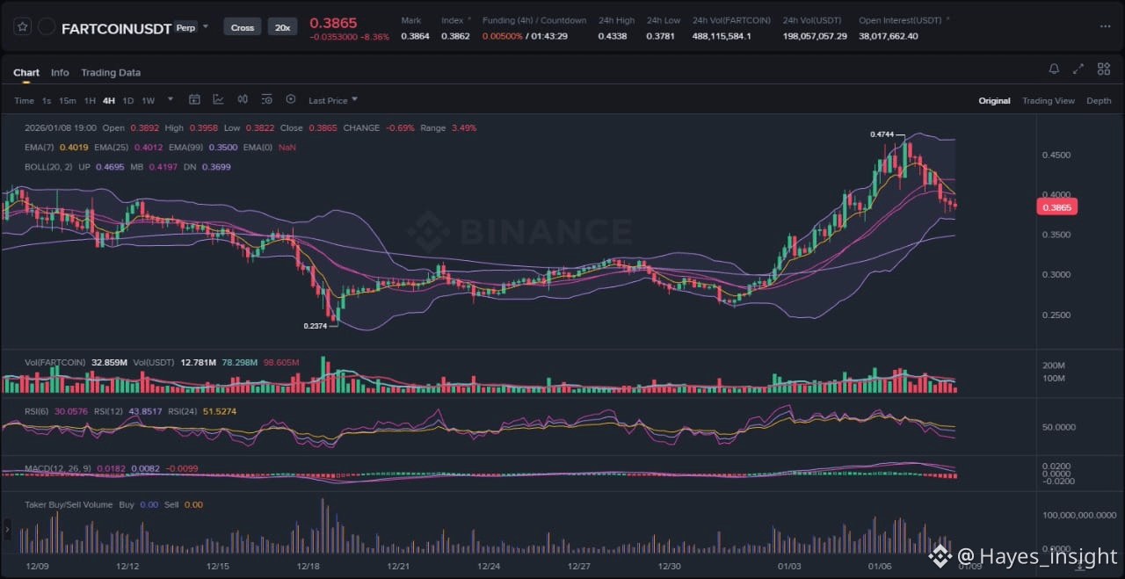Click the Vol(FARTCOIN) 32.859M label
This screenshot has height=579, width=1125.
click(76, 363)
